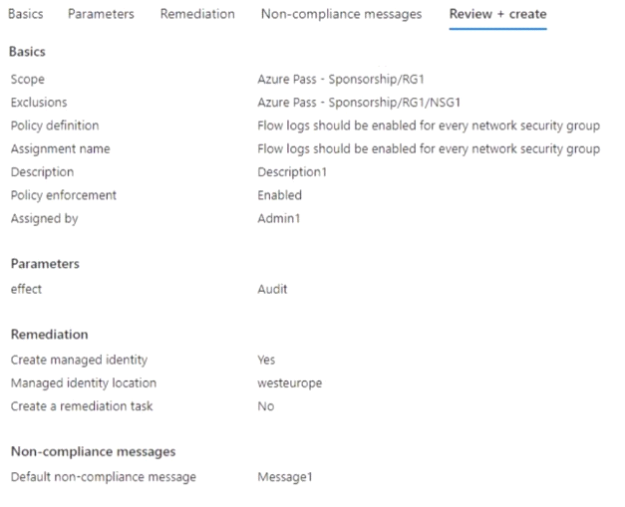The height and width of the screenshot is (507, 625).
Task: Switch to the Basics tab
Action: click(26, 14)
